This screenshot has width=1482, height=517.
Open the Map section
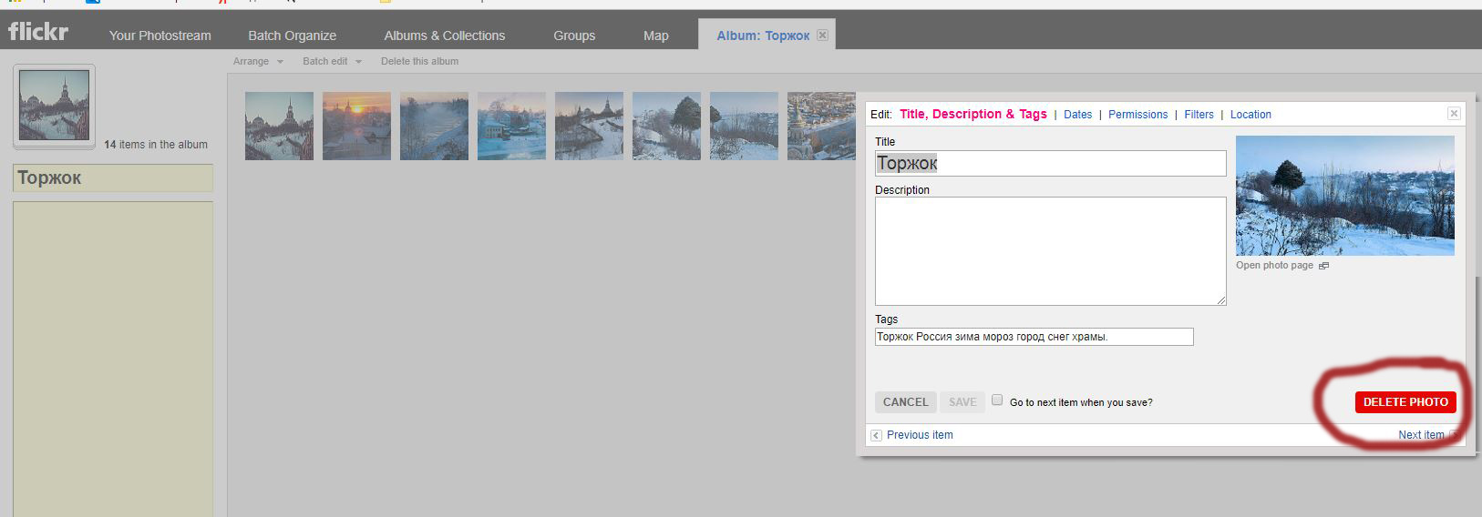click(656, 35)
